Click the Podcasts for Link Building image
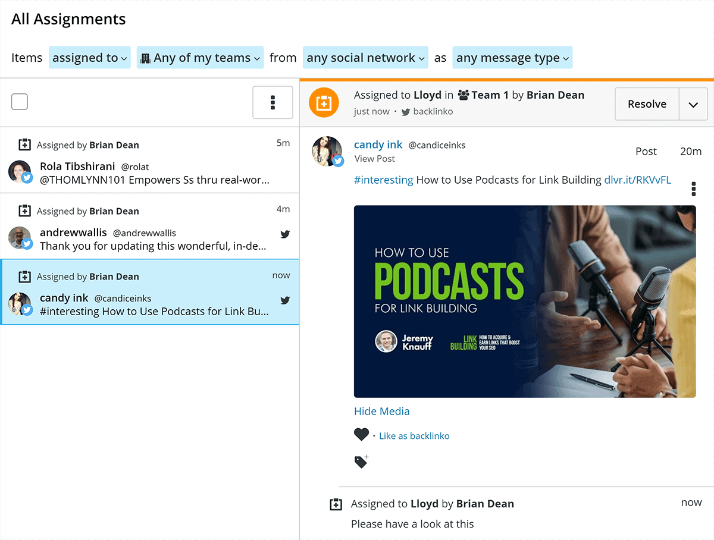Image resolution: width=714 pixels, height=540 pixels. pyautogui.click(x=525, y=302)
